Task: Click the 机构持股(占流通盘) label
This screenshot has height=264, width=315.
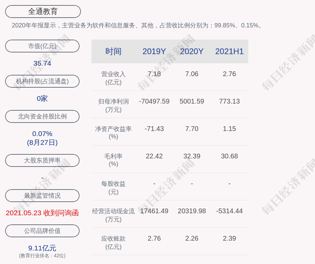Action: point(42,81)
